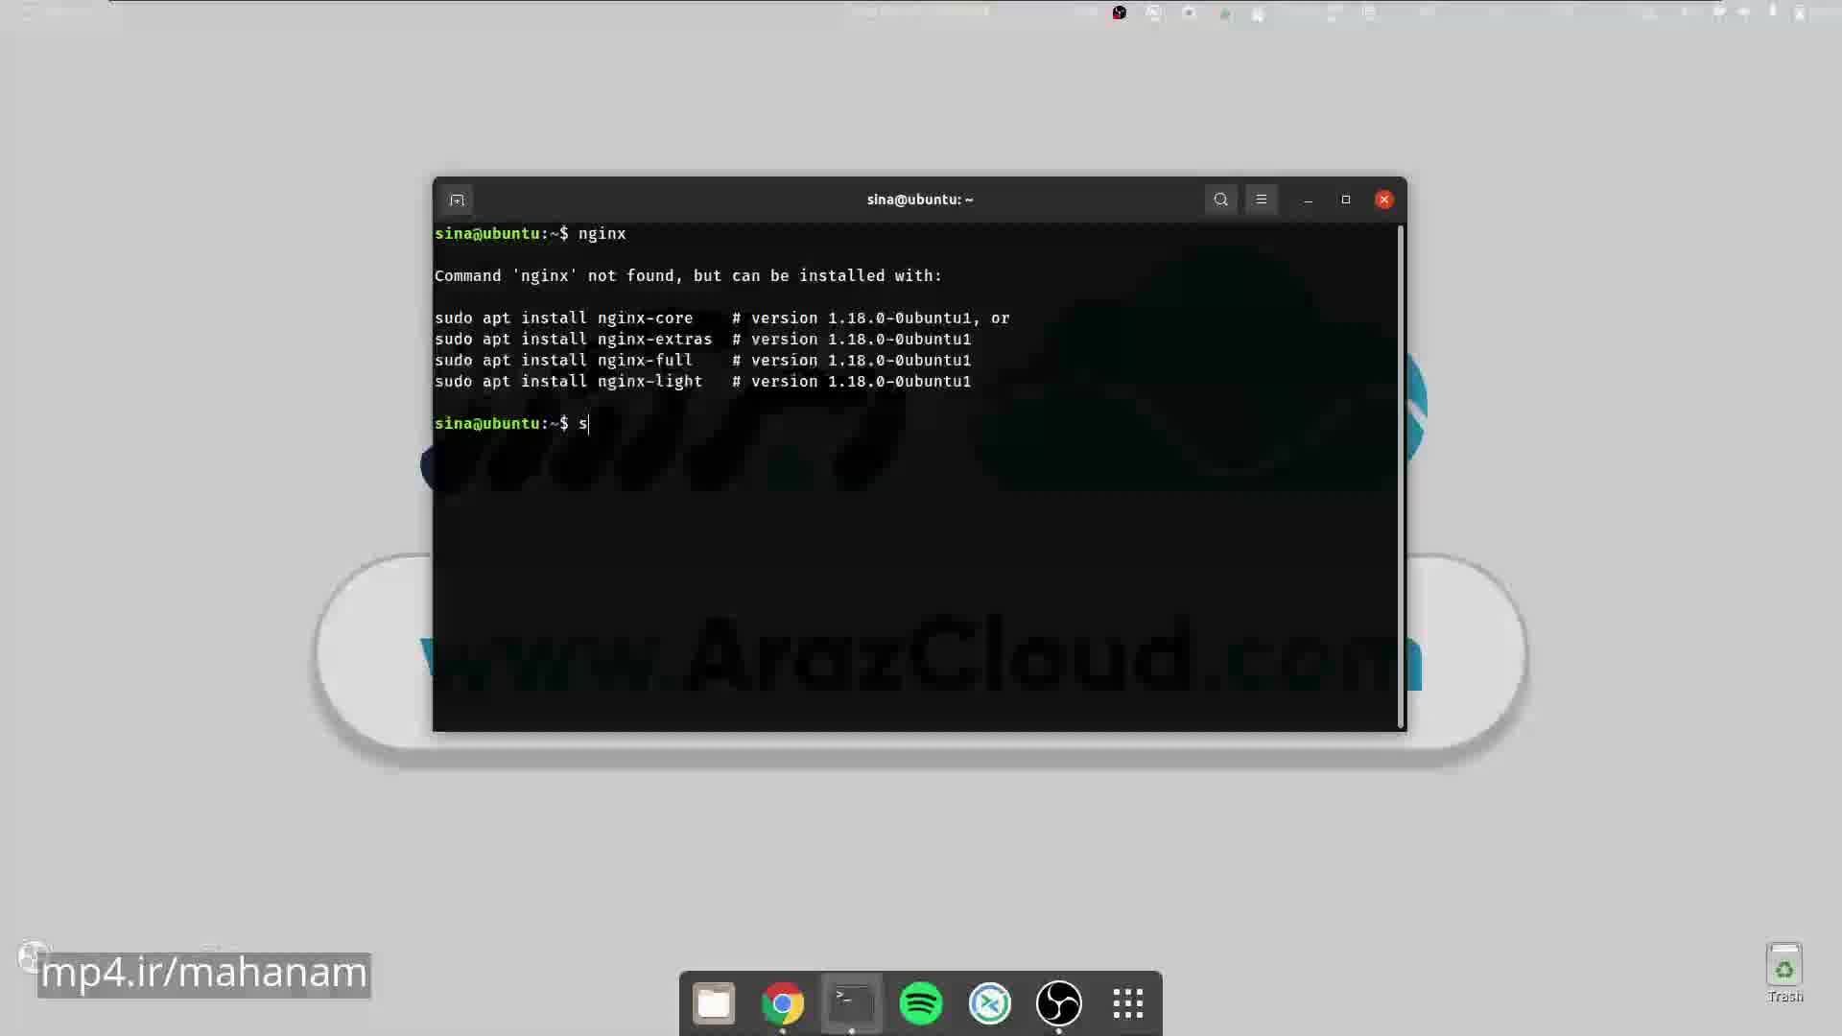Click red tray icon in top bar

click(x=1119, y=12)
